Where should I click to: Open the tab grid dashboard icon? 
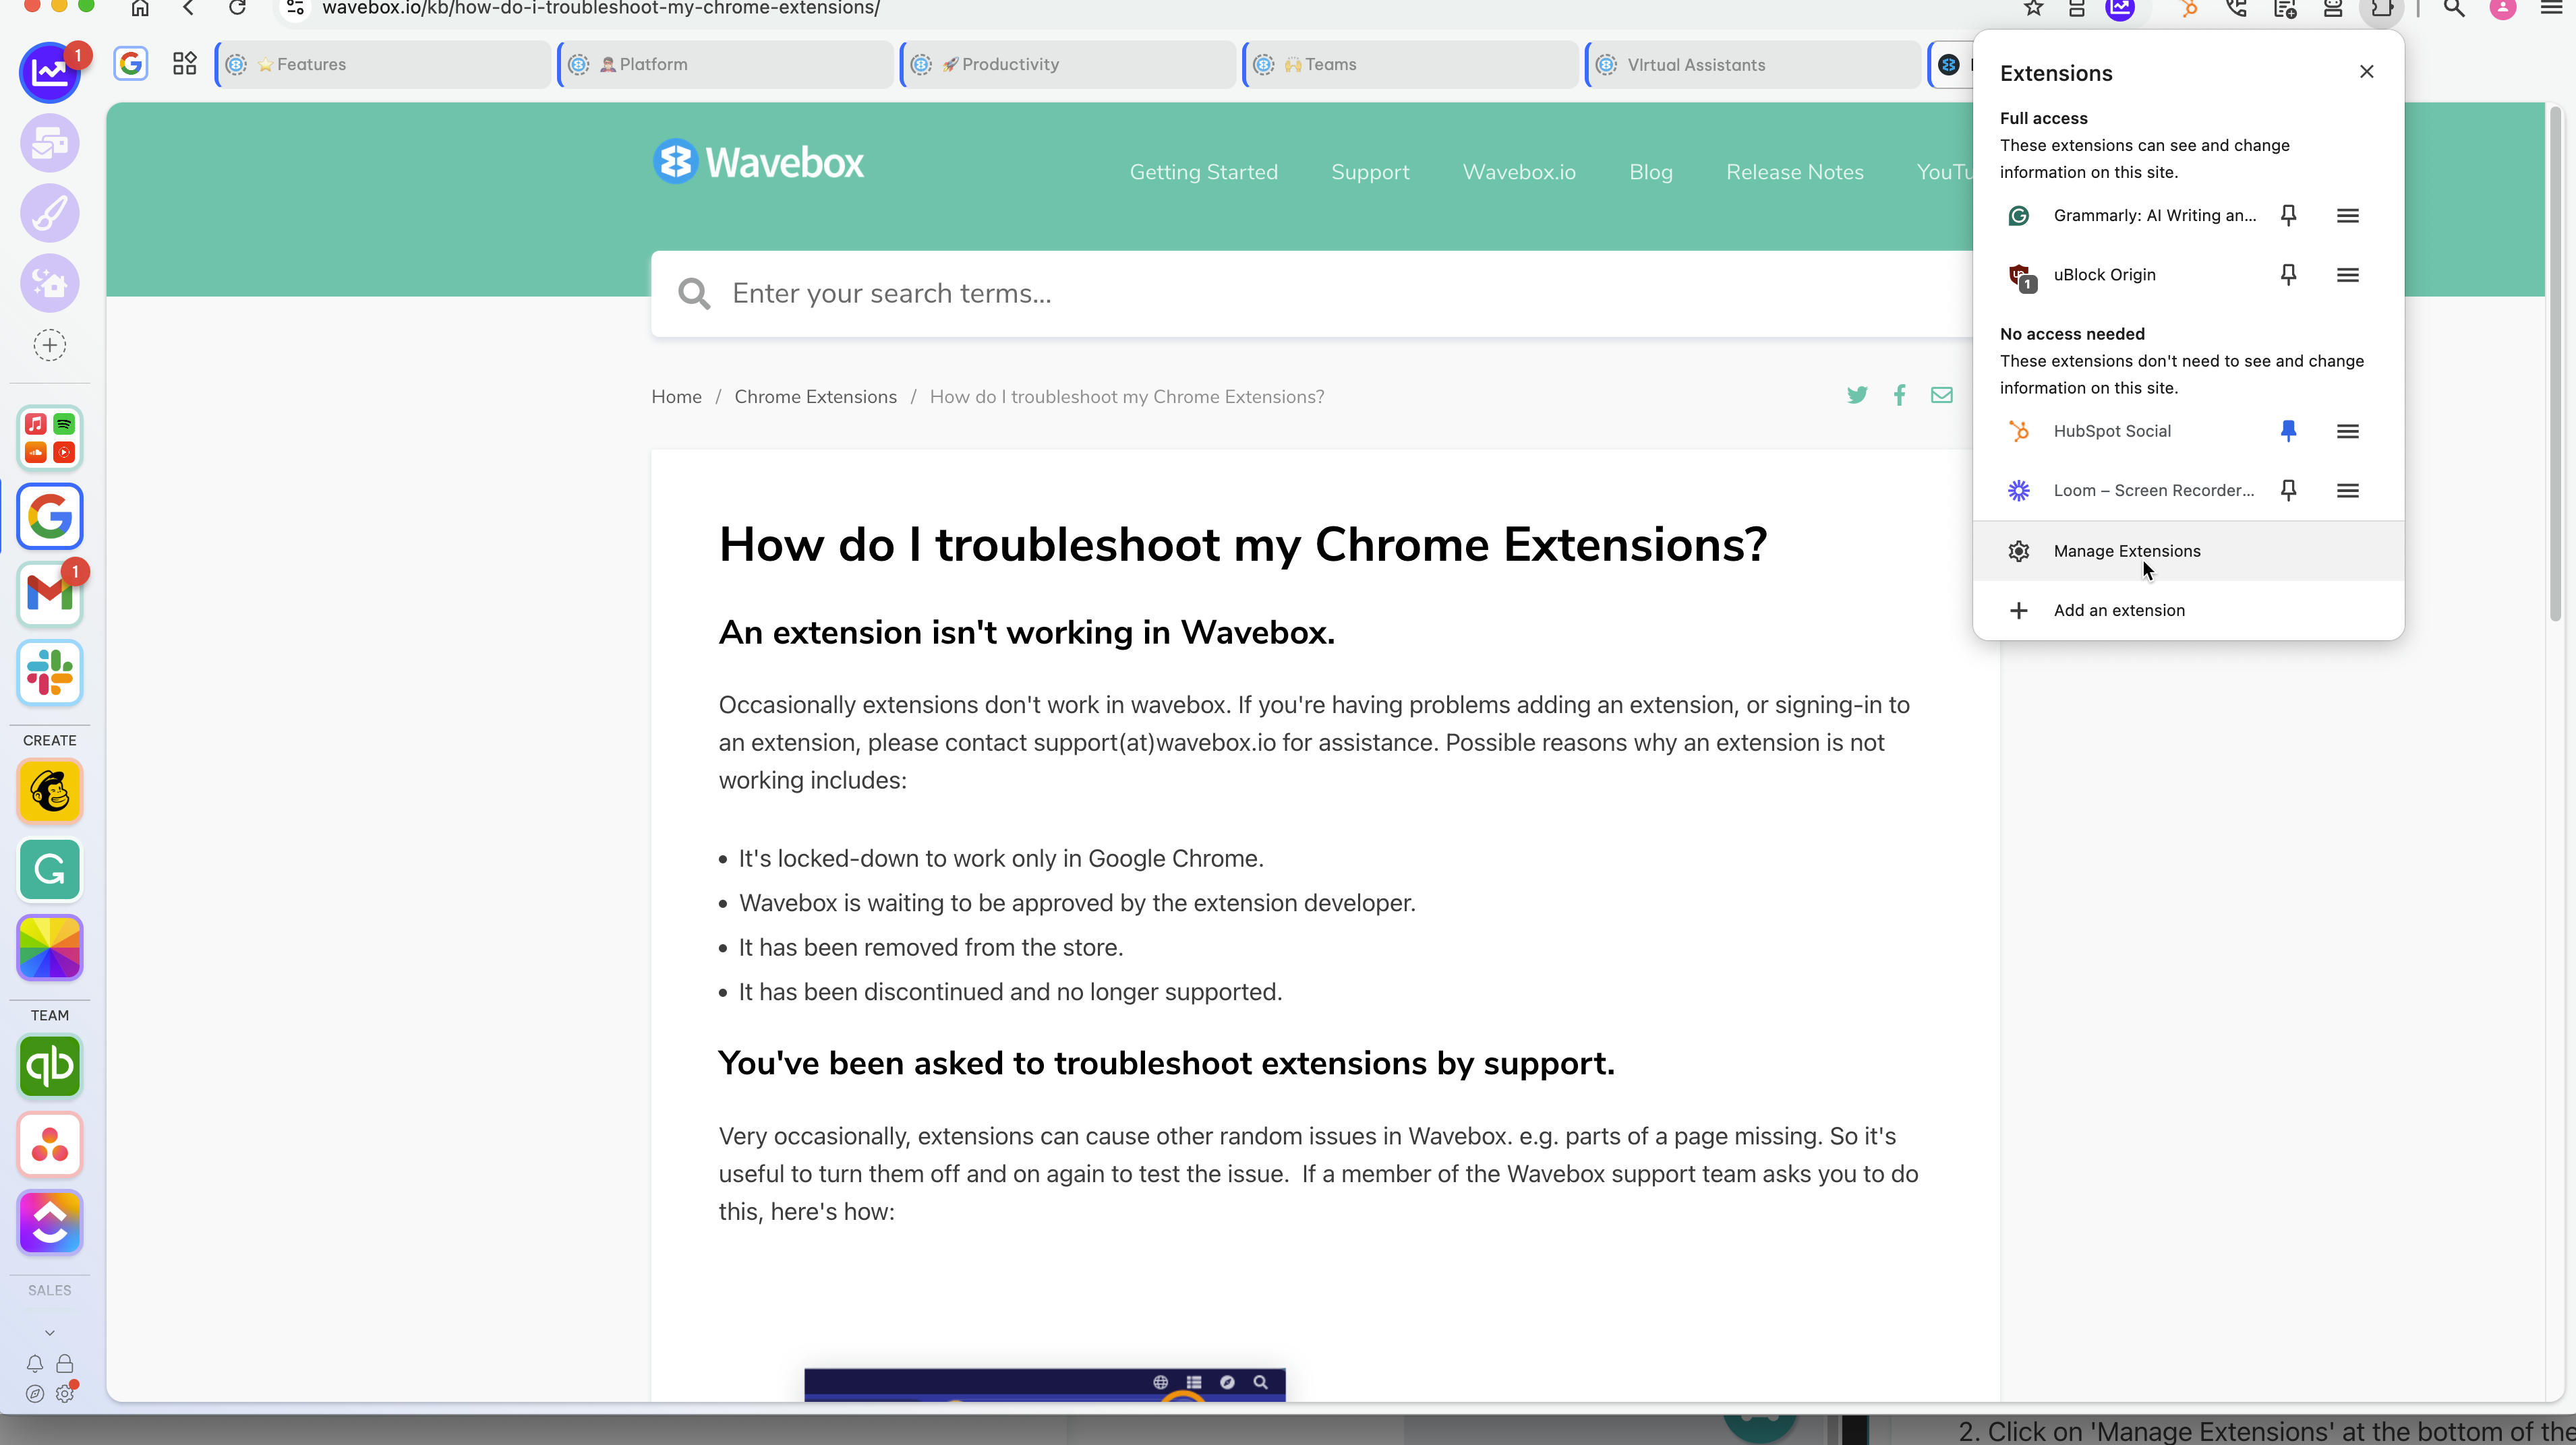tap(185, 64)
